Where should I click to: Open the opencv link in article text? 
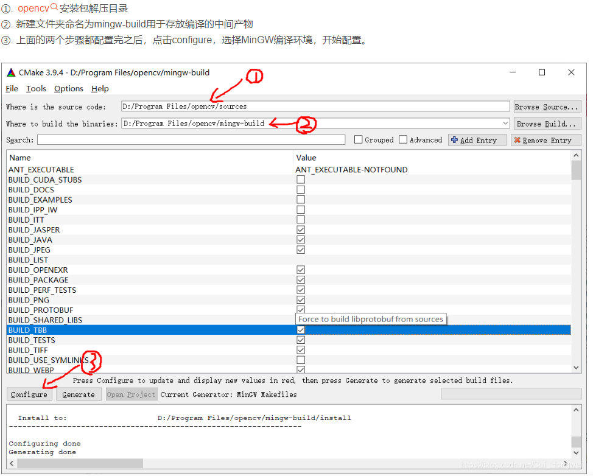33,9
